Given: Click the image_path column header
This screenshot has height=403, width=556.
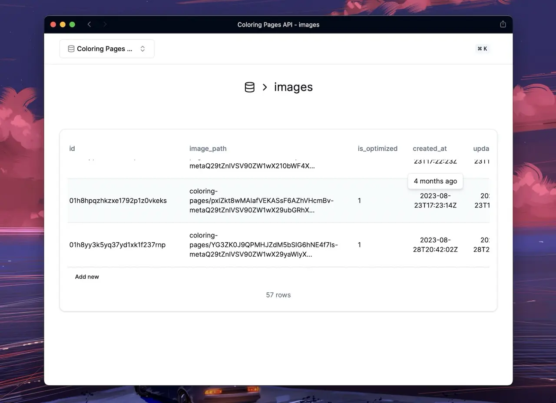Looking at the screenshot, I should 208,149.
